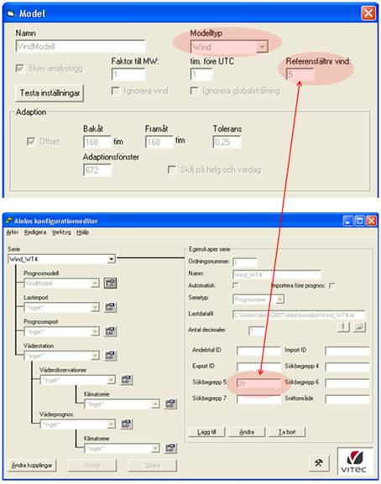Enable the Ignorera vind checkbox
This screenshot has width=381, height=484.
click(115, 91)
